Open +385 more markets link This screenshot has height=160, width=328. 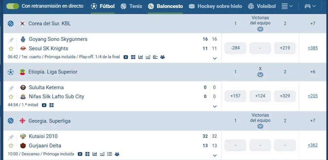coord(313,48)
